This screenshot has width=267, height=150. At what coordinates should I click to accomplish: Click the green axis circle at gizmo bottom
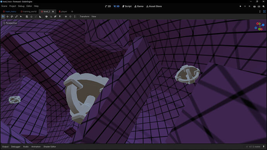[x=260, y=29]
